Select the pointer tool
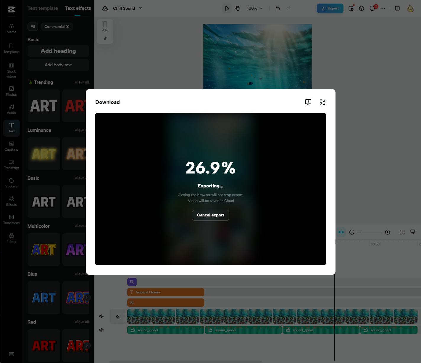421x363 pixels. tap(227, 8)
